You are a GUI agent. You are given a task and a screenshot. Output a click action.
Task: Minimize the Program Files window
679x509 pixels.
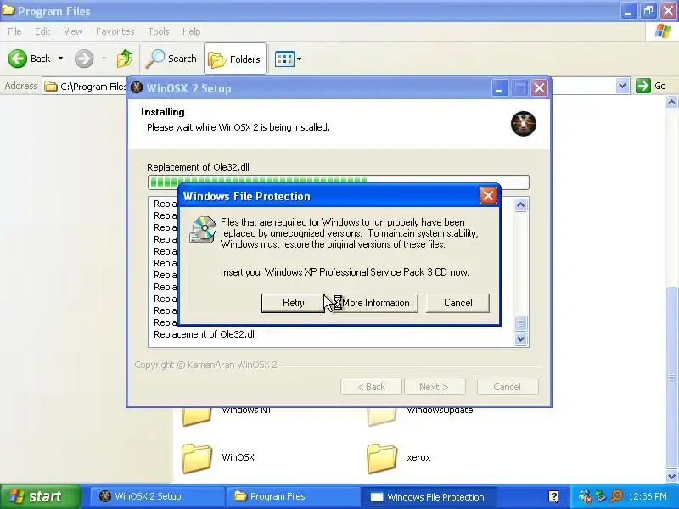pyautogui.click(x=627, y=11)
